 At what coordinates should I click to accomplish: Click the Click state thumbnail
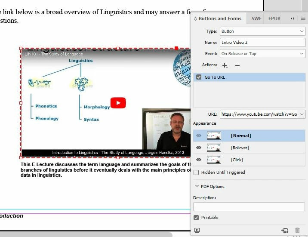coord(214,160)
